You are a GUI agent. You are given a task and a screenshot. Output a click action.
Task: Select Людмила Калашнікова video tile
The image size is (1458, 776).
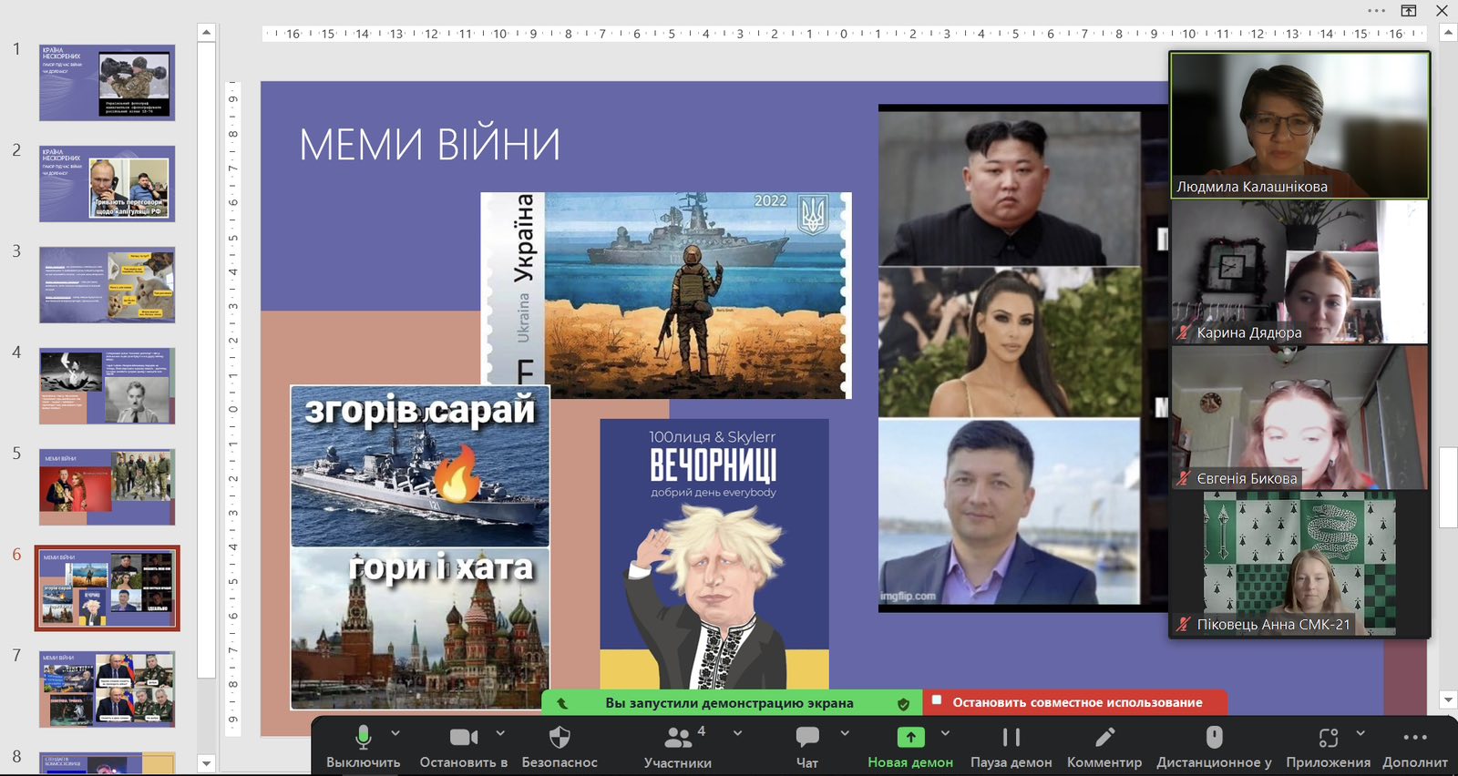(x=1300, y=125)
